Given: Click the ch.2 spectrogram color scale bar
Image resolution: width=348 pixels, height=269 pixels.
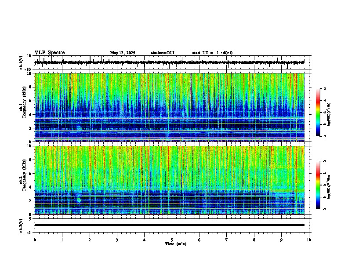Looking at the screenshot, I should (318, 185).
